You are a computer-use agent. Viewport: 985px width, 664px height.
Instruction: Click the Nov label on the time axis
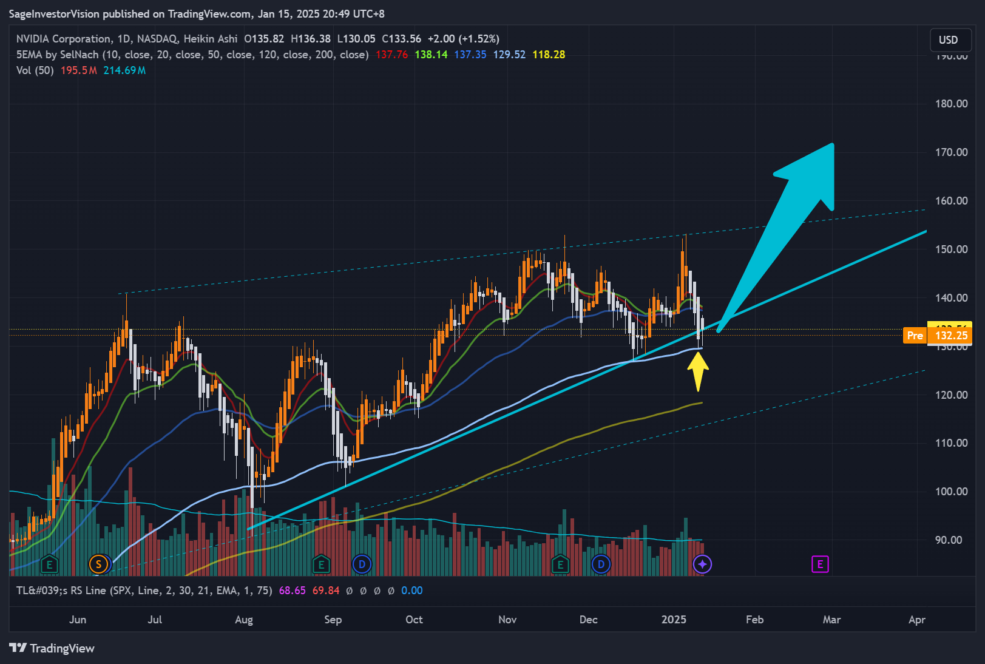pyautogui.click(x=507, y=620)
